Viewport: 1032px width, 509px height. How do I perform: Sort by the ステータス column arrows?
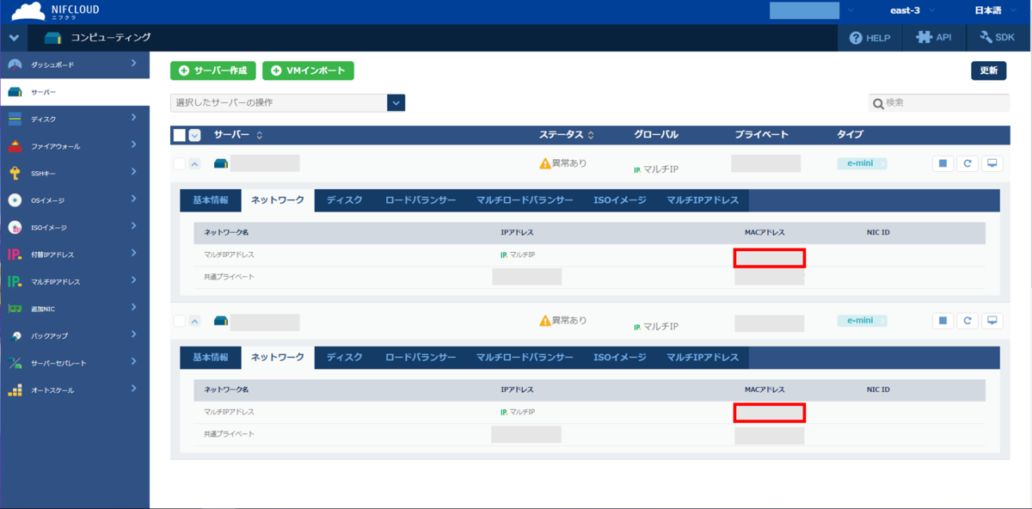click(x=590, y=136)
